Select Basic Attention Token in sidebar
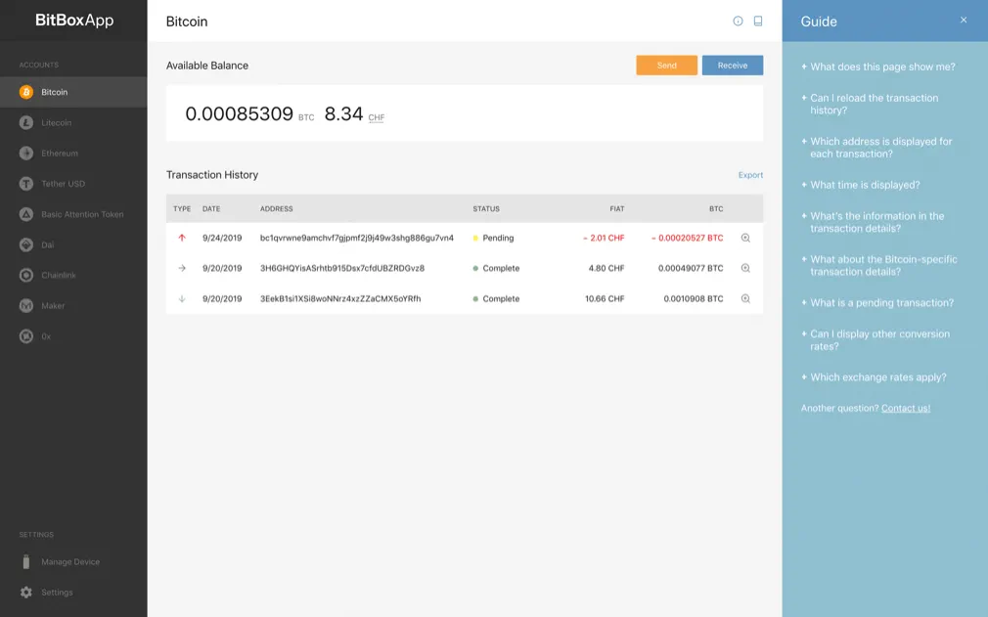 click(82, 214)
